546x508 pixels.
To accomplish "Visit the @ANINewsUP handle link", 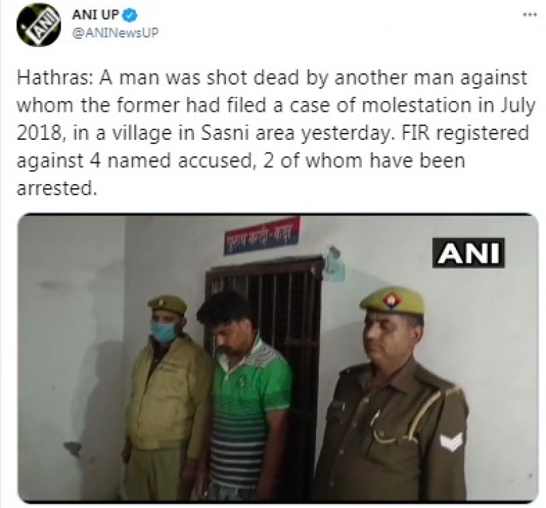I will click(x=115, y=32).
